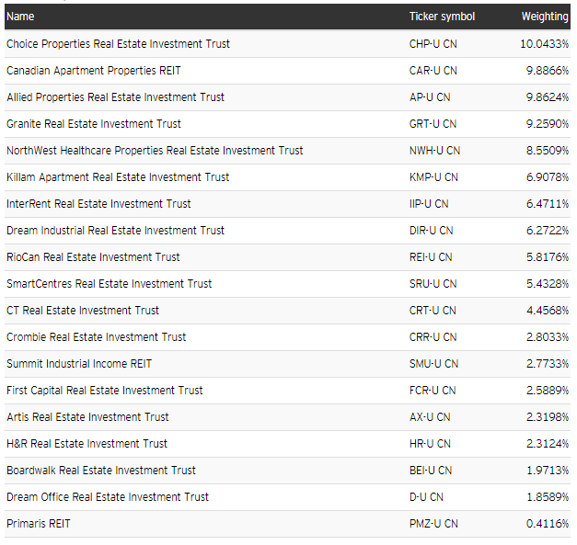The image size is (577, 545).
Task: Click weighting value 8.5509%
Action: pos(548,151)
